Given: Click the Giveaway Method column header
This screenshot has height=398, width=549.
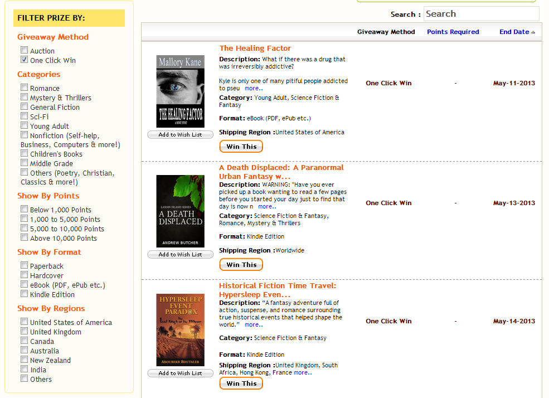Looking at the screenshot, I should [x=386, y=32].
